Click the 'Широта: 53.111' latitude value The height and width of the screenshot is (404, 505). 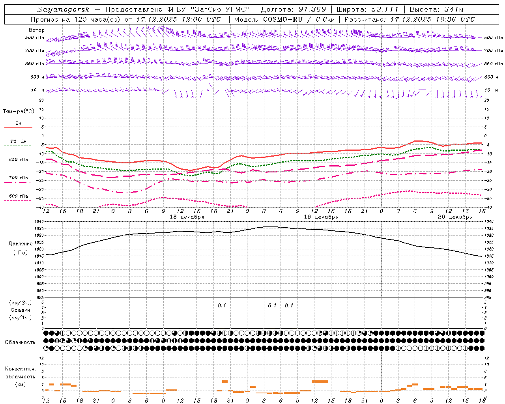[x=368, y=9]
